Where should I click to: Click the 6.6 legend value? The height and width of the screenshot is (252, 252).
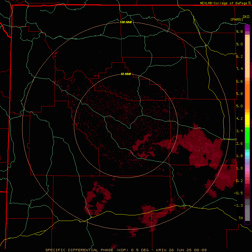pyautogui.click(x=239, y=81)
